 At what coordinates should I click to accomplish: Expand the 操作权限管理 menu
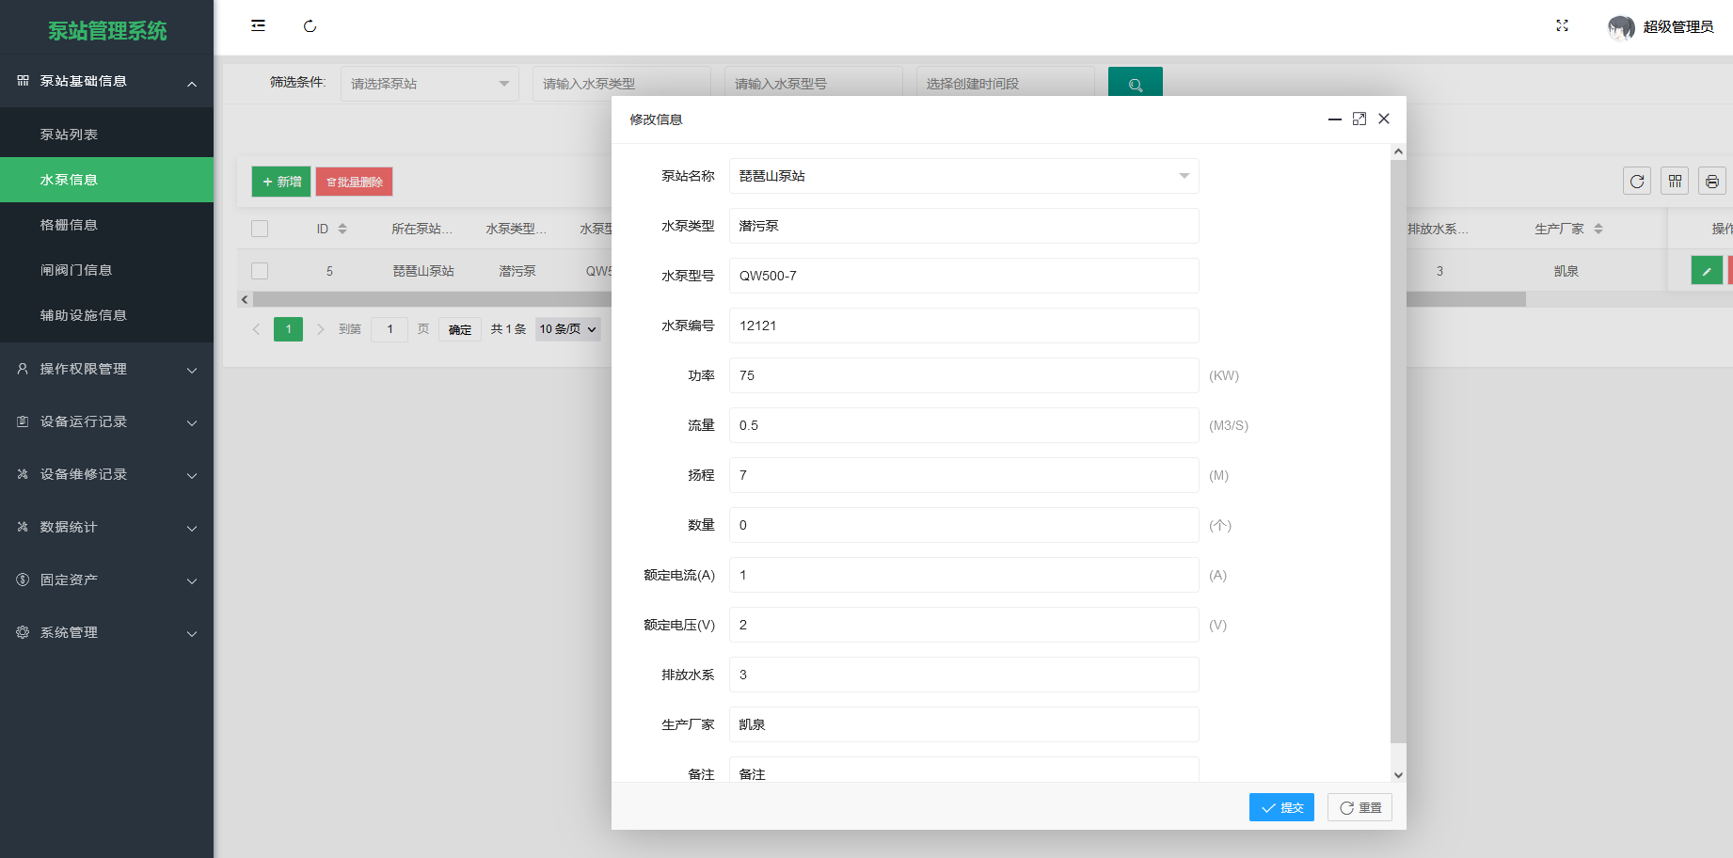[x=107, y=369]
